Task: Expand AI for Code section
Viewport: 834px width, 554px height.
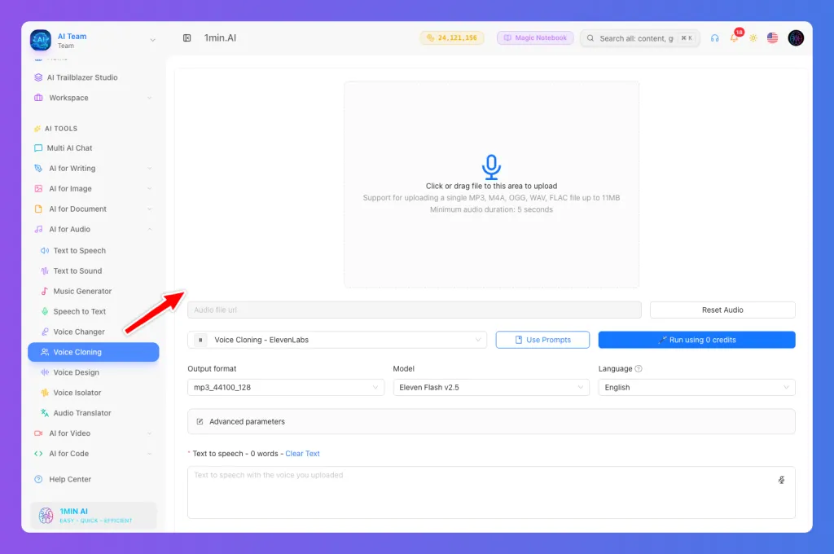Action: pyautogui.click(x=94, y=454)
